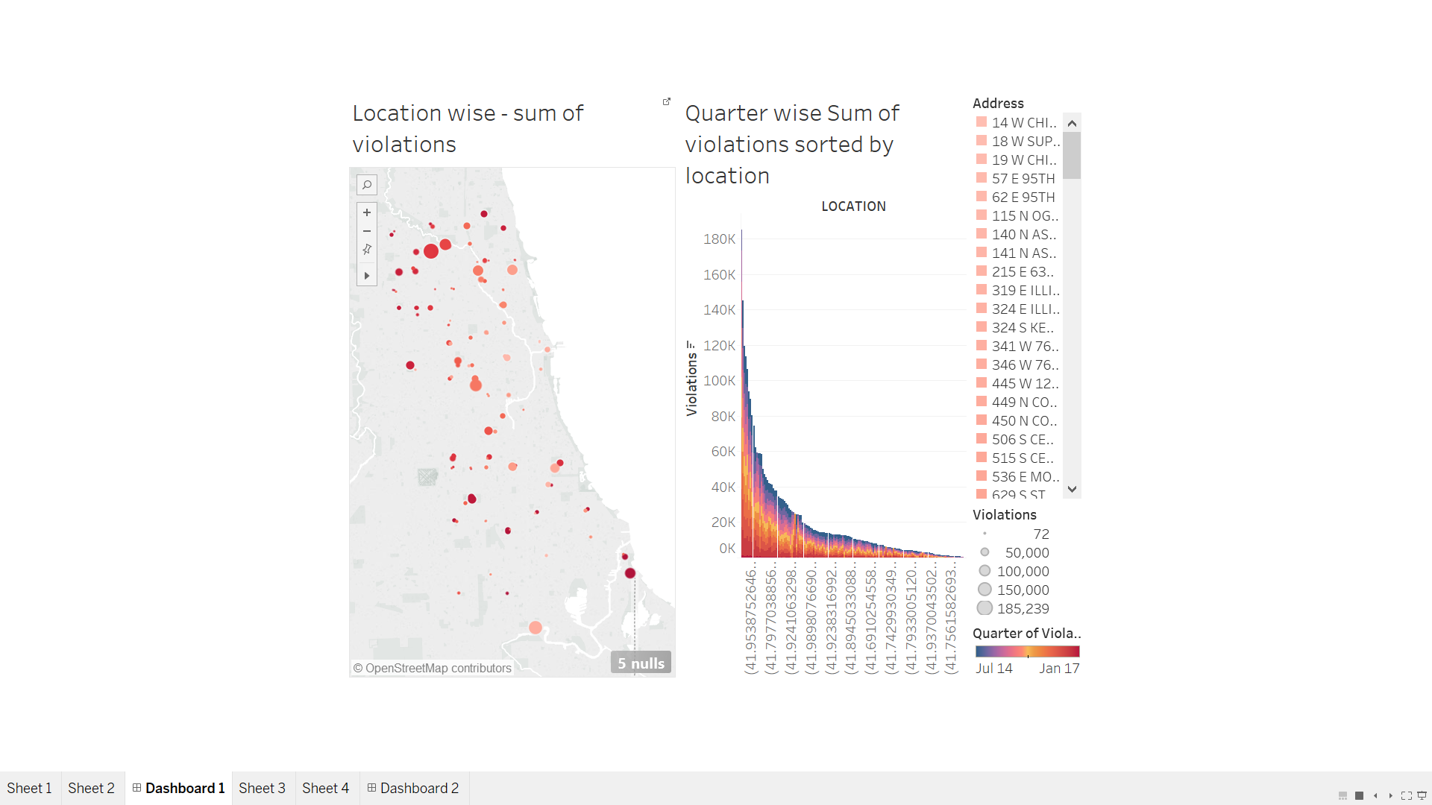
Task: Click the share icon above the map title
Action: (665, 101)
